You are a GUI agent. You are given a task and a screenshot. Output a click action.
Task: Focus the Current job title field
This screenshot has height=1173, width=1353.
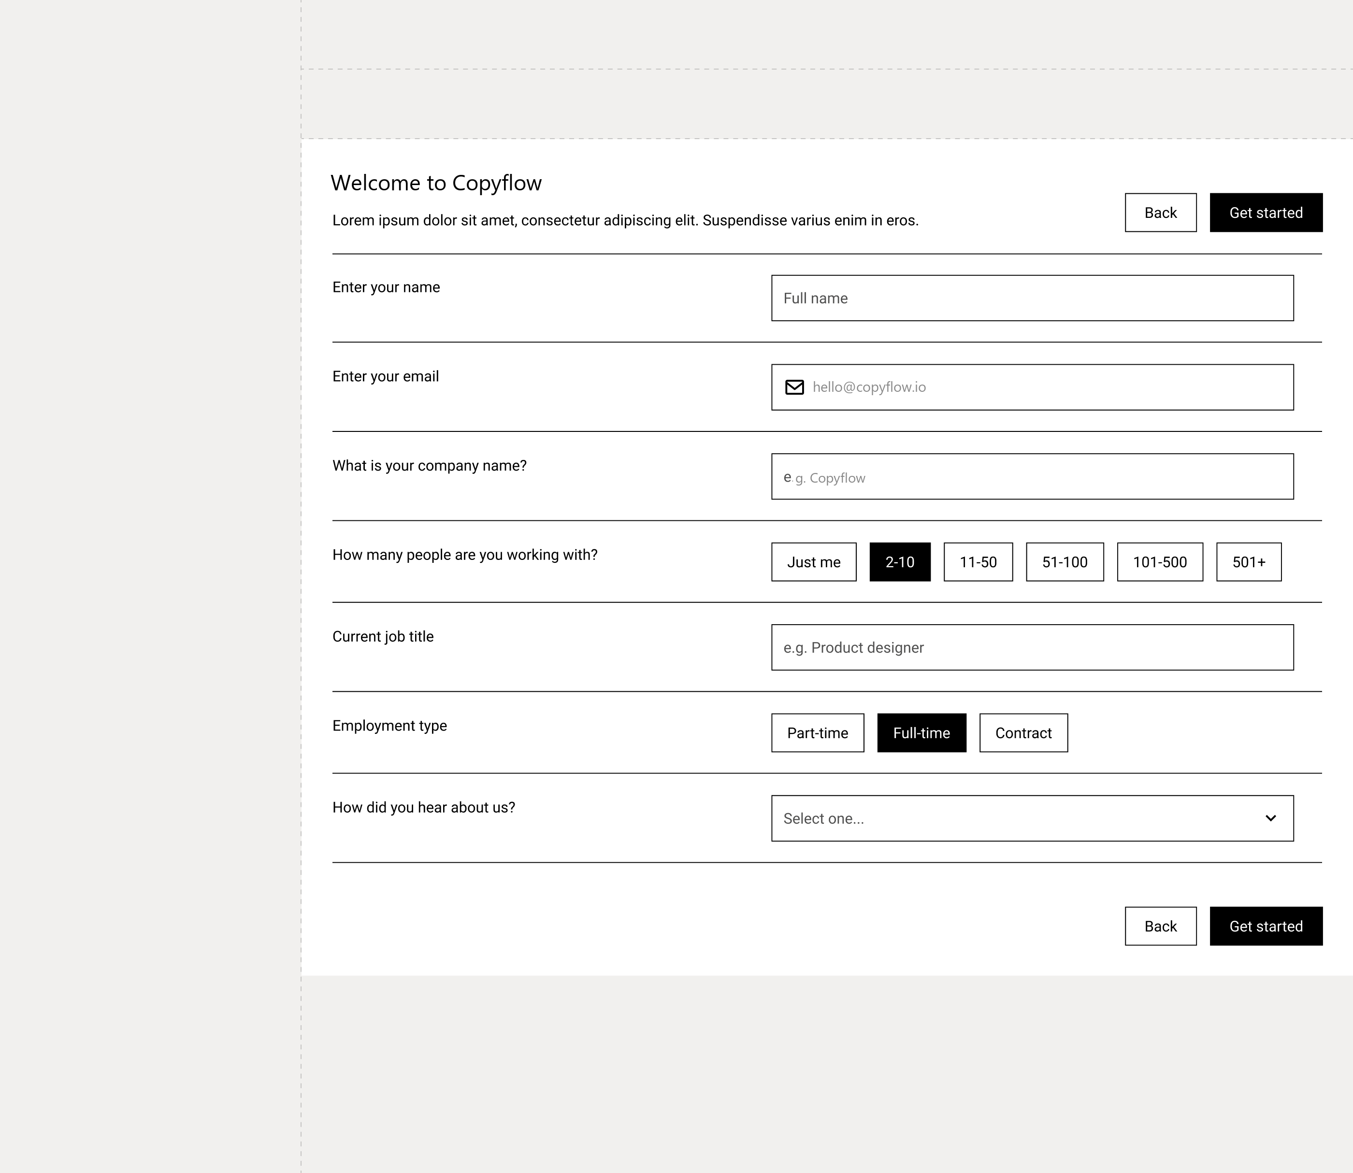1032,647
